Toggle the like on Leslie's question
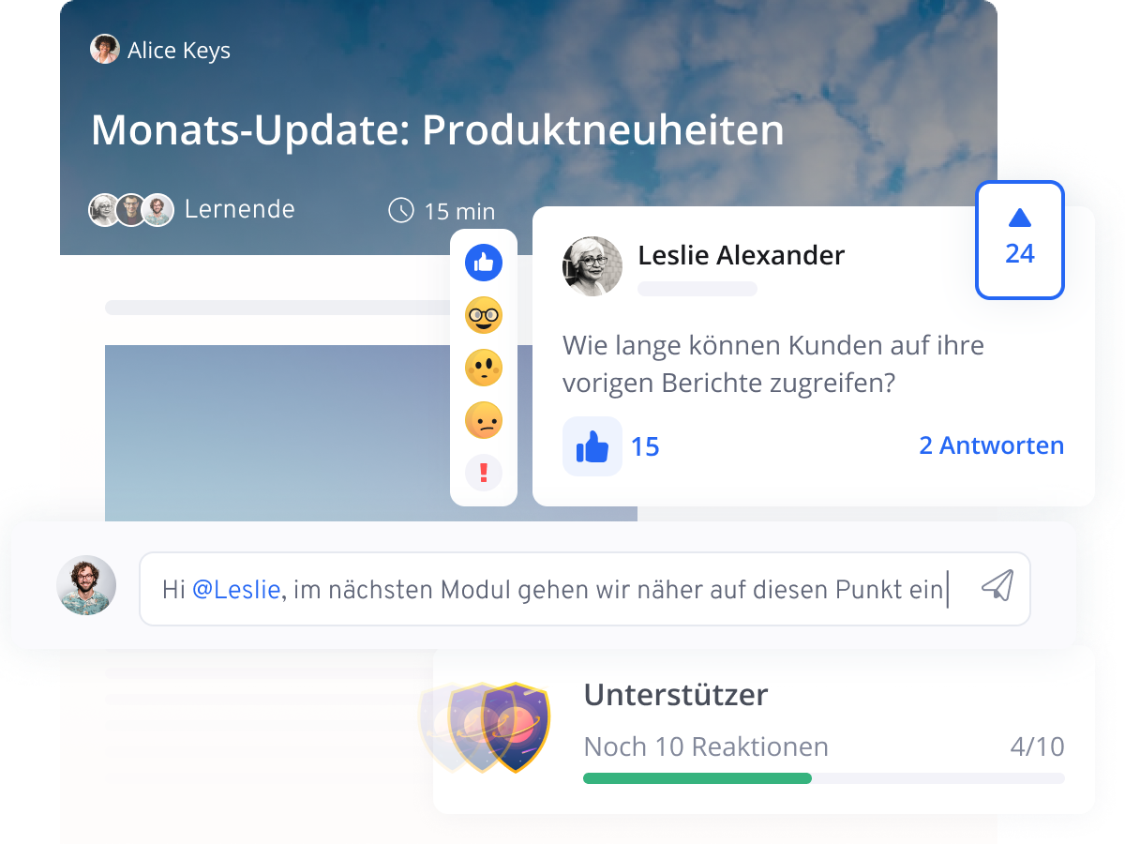This screenshot has width=1125, height=844. [592, 446]
